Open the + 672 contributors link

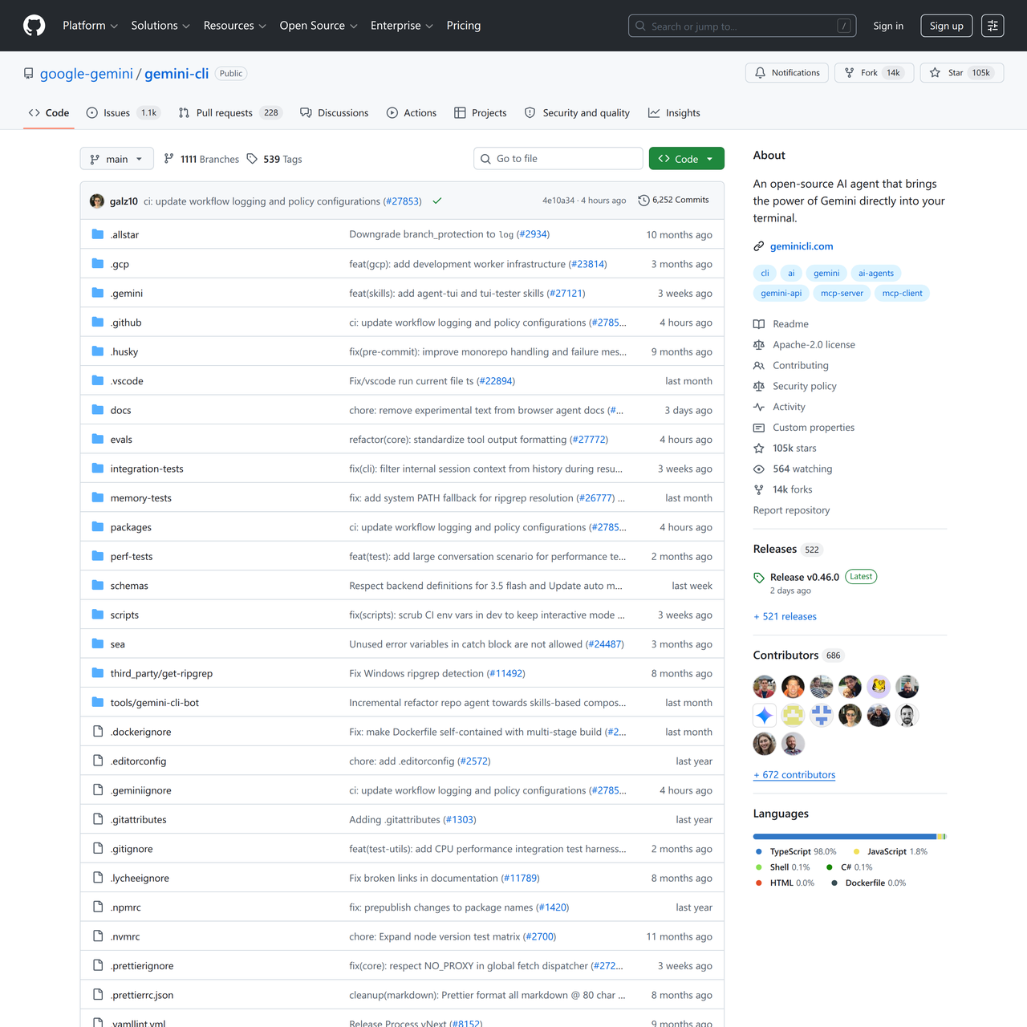click(x=794, y=775)
